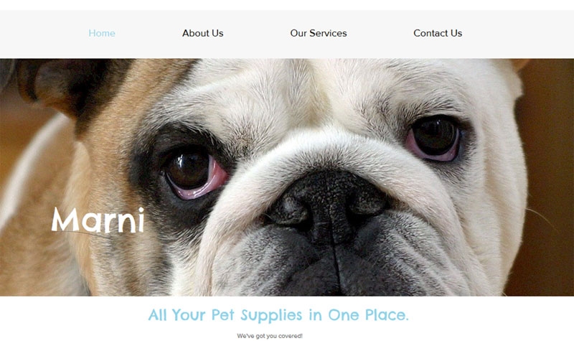Image resolution: width=574 pixels, height=341 pixels.
Task: Click the Marni logo text
Action: click(x=98, y=220)
